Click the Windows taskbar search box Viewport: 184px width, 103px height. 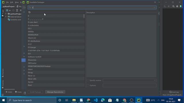coord(32,100)
